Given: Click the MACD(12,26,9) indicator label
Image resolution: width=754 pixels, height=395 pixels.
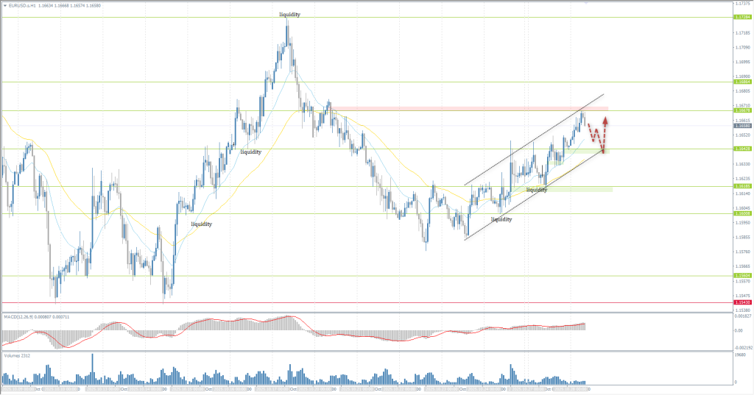Looking at the screenshot, I should pos(29,316).
